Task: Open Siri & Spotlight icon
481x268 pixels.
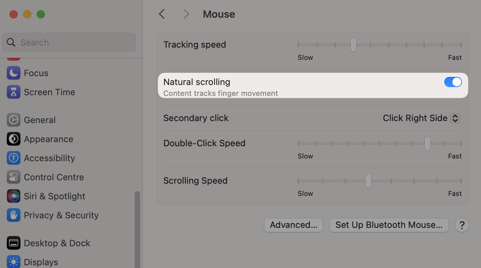Action: pos(13,196)
